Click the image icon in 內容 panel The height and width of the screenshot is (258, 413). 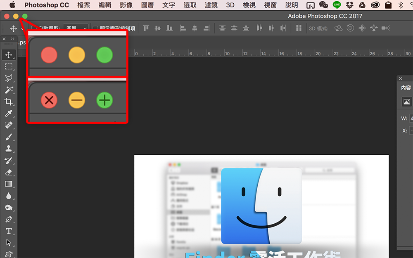(x=407, y=102)
